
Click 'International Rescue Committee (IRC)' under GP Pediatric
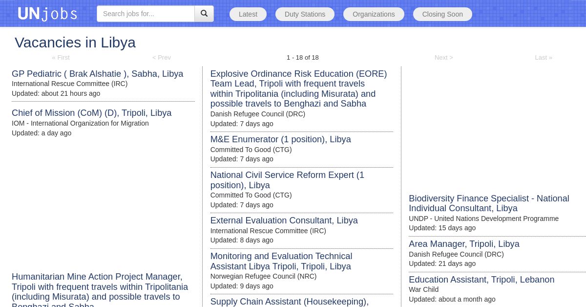69,84
